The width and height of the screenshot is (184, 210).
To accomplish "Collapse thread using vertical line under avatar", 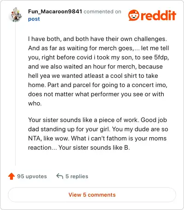I will tap(16, 93).
